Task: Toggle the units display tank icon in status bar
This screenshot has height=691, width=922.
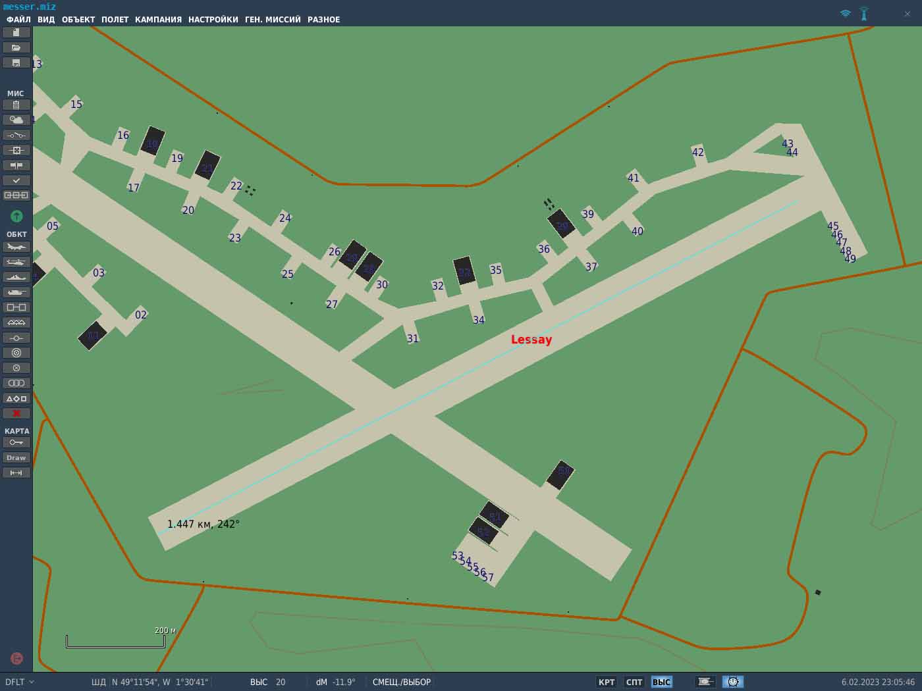Action: [x=705, y=682]
